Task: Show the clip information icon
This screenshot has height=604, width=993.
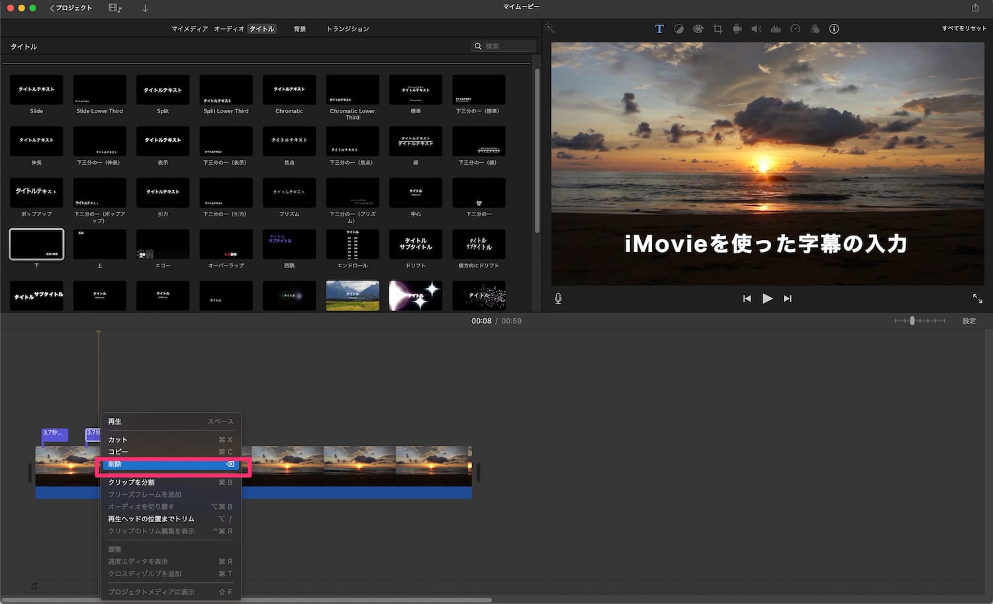Action: [x=834, y=29]
